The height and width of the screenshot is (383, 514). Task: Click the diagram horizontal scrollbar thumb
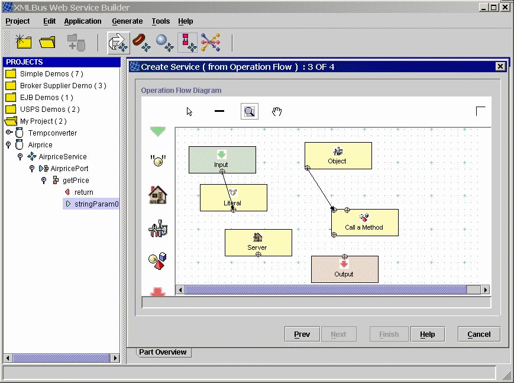[x=325, y=290]
